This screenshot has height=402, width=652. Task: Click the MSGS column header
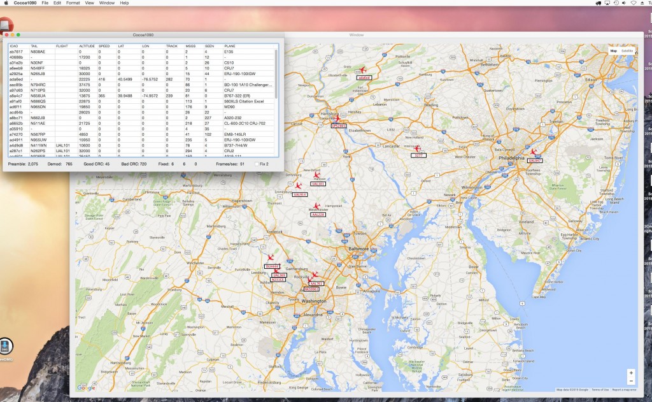coord(194,47)
